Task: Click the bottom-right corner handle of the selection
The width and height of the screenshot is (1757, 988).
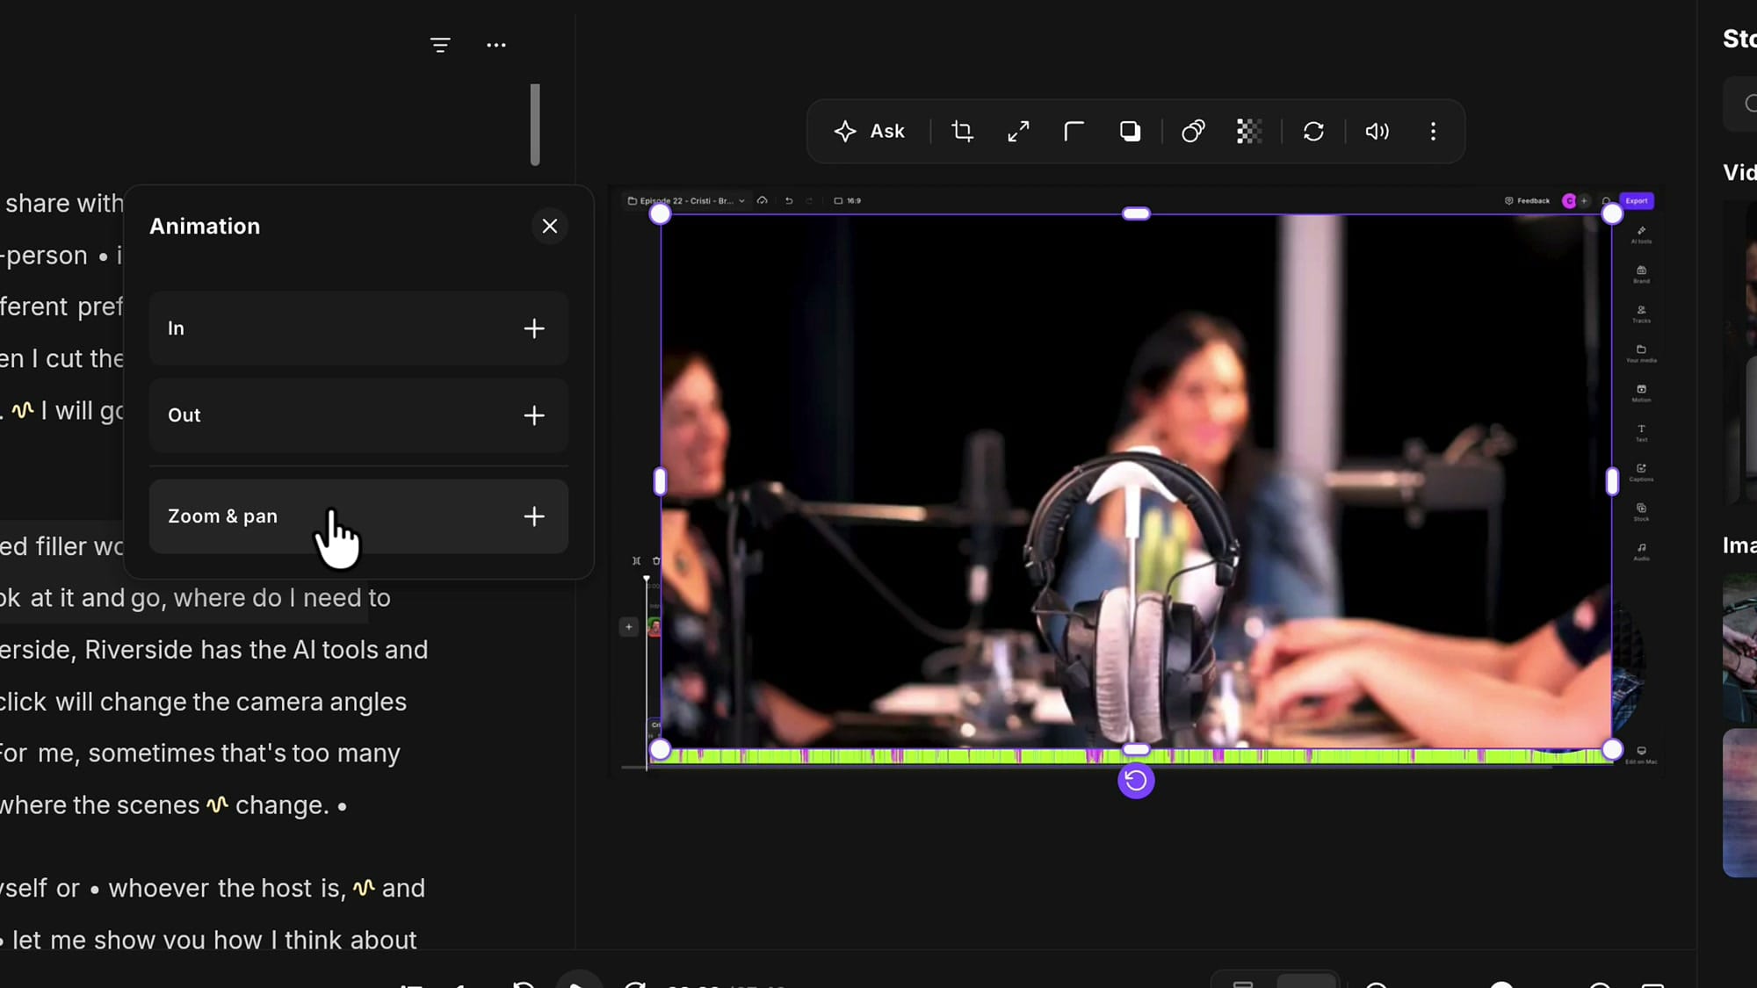Action: point(1612,750)
